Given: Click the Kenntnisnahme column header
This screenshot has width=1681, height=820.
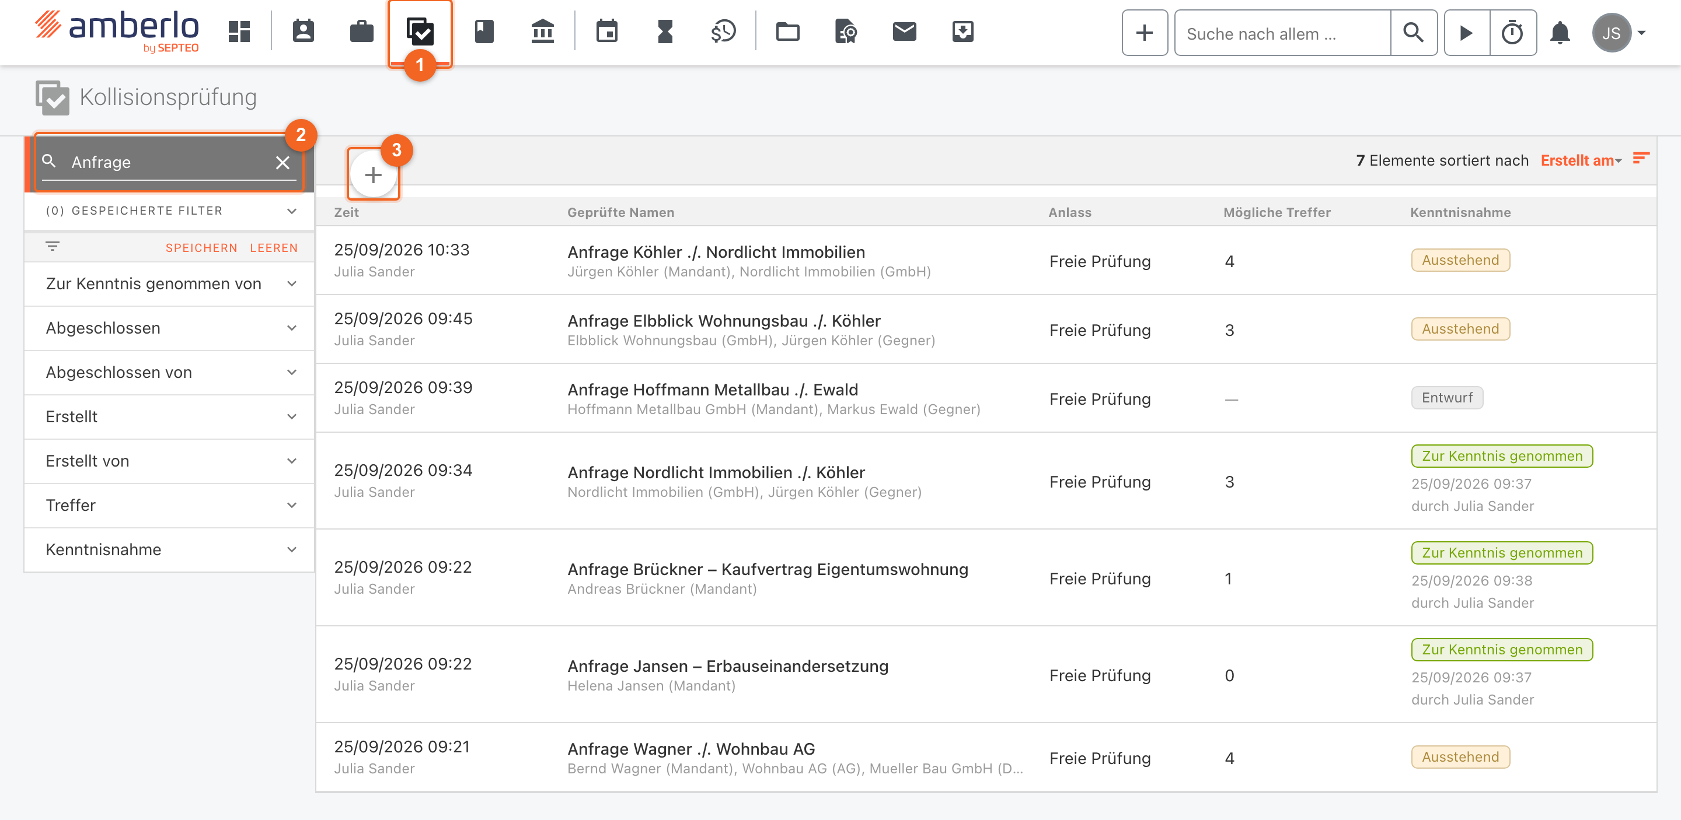Looking at the screenshot, I should coord(1460,212).
